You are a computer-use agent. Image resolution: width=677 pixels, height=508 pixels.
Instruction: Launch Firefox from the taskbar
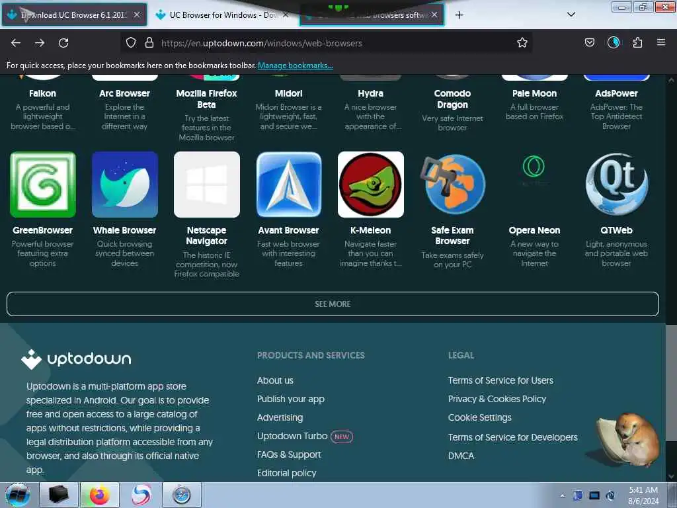click(100, 495)
